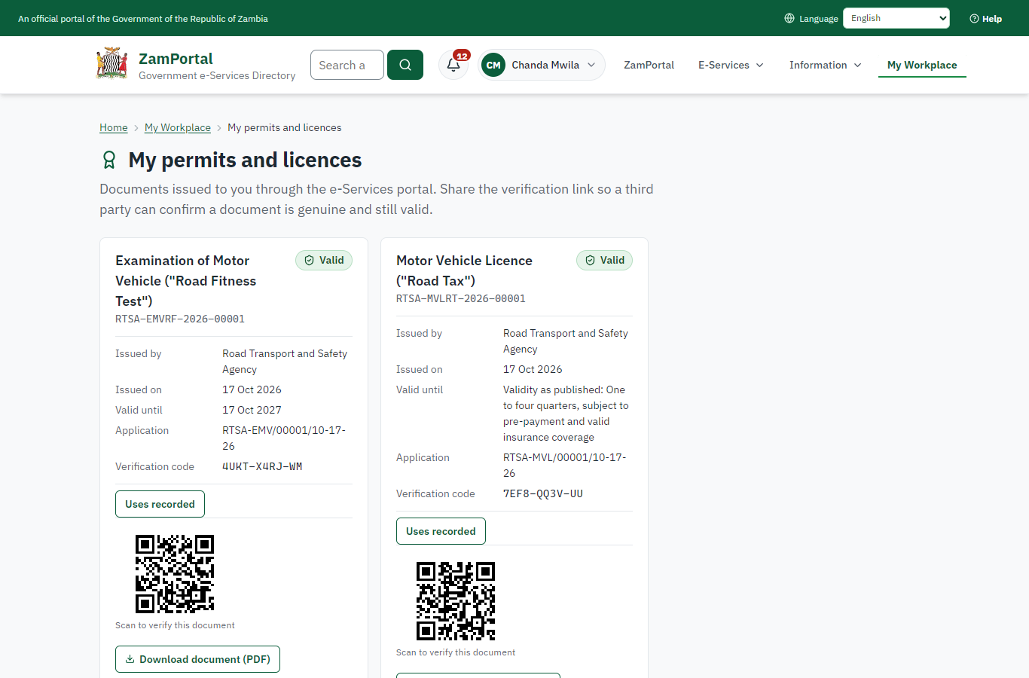Screen dimensions: 1029x678
Task: Open the English language dropdown
Action: pos(896,18)
